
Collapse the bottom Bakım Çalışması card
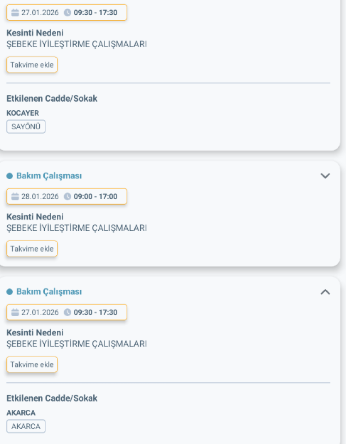[326, 291]
